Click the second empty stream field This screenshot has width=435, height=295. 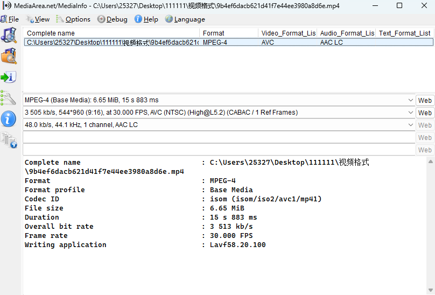(219, 150)
